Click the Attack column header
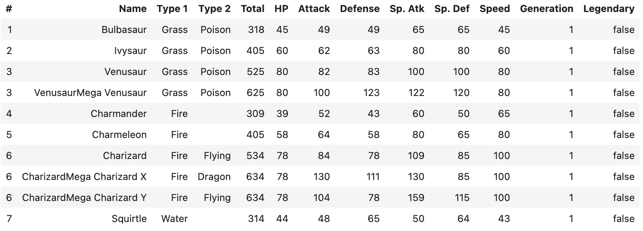Screen dimensions: 643x231 (314, 9)
